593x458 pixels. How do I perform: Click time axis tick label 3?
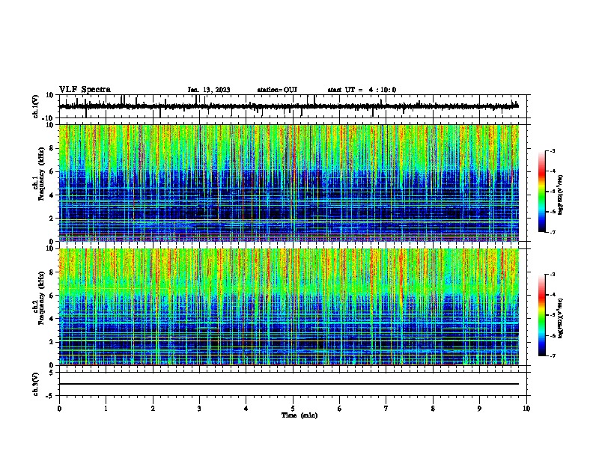199,409
